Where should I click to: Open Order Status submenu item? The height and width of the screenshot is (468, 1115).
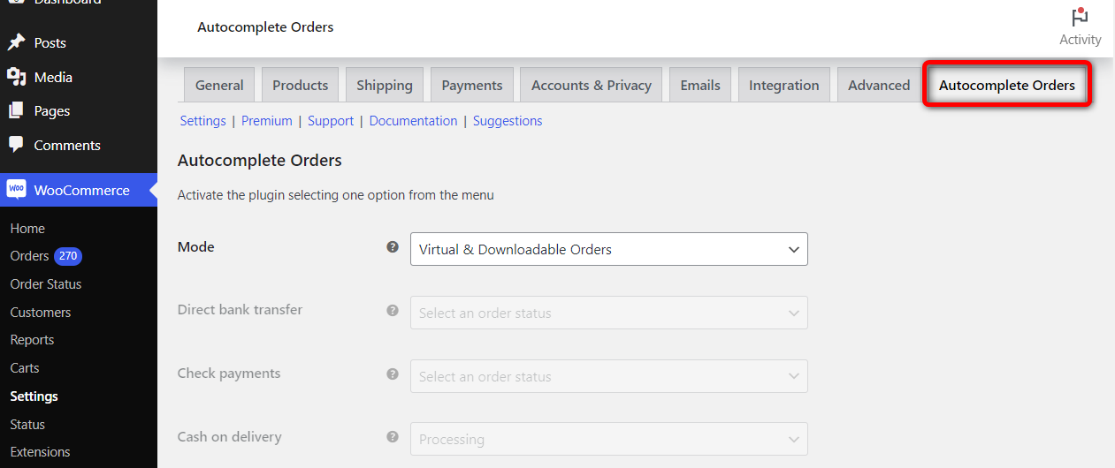46,284
